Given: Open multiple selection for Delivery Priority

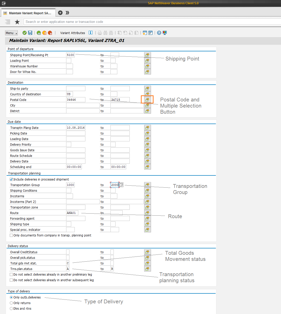Looking at the screenshot, I should click(147, 144).
